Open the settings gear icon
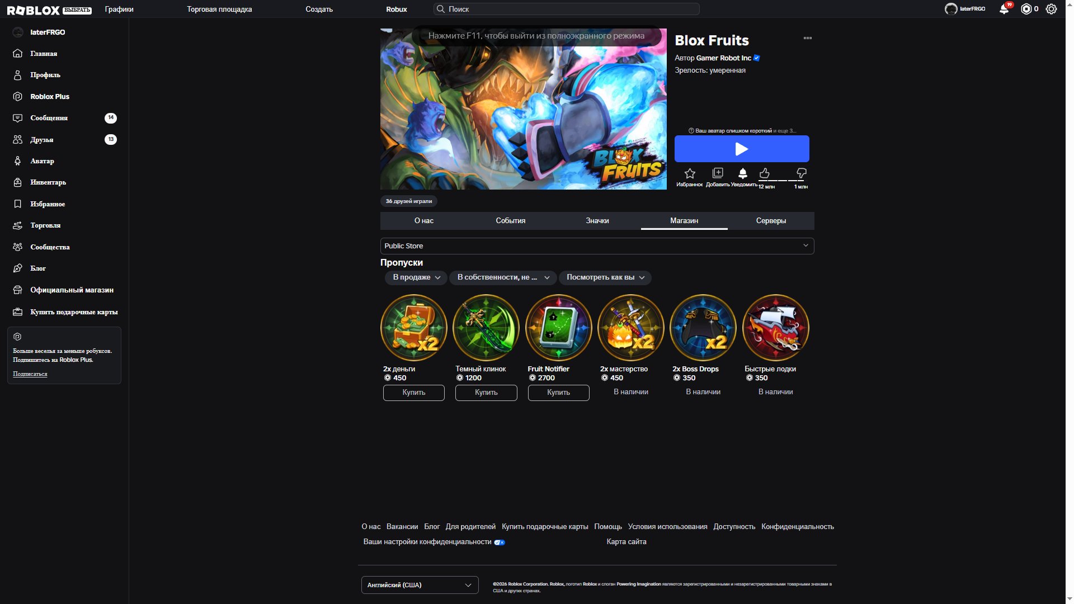 [x=1052, y=9]
